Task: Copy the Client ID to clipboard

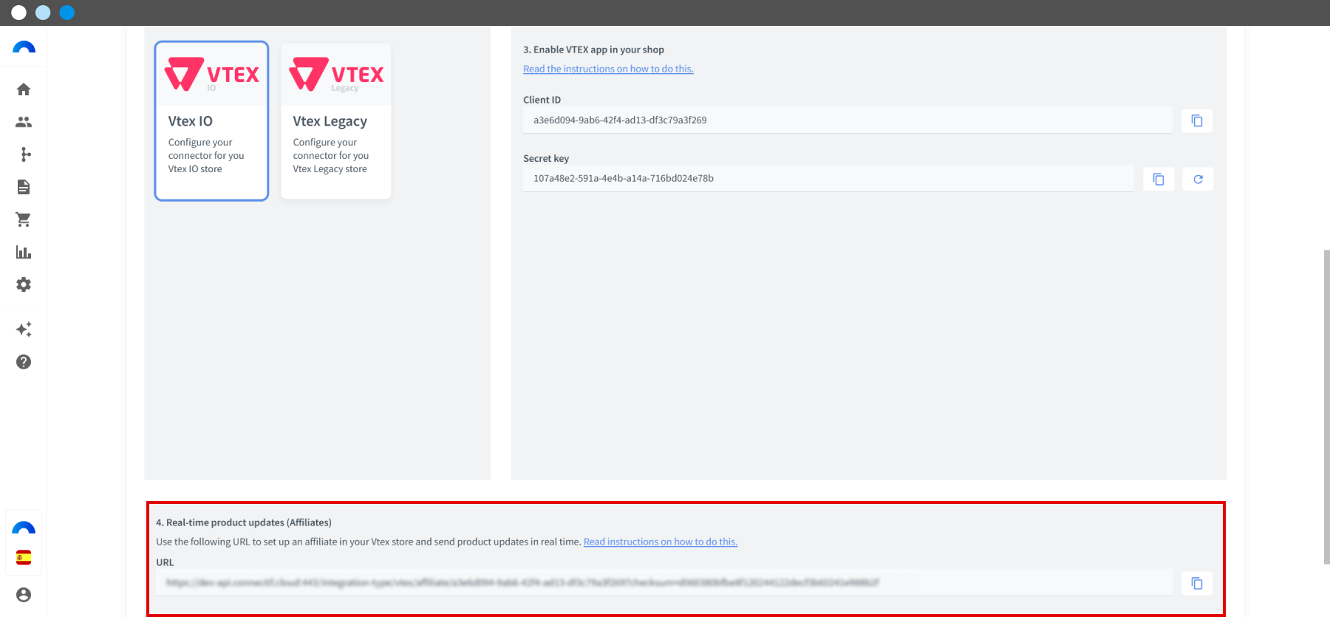Action: click(x=1197, y=120)
